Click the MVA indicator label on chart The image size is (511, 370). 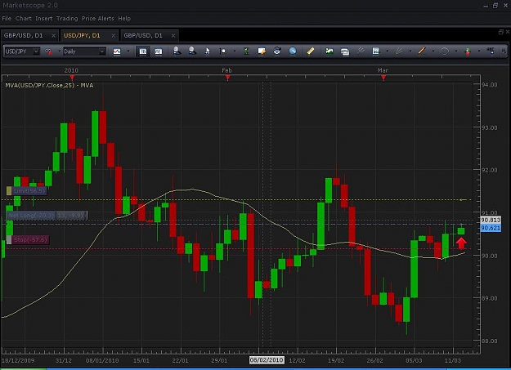click(49, 85)
